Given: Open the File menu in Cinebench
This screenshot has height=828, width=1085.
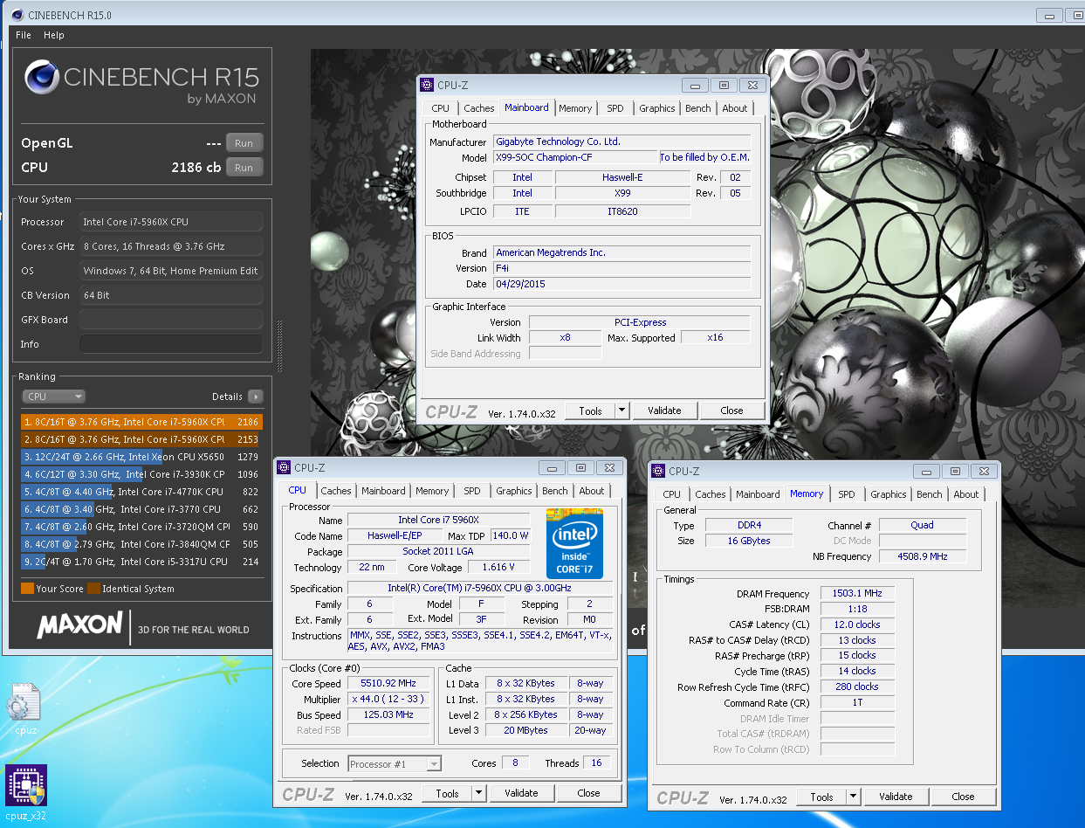Looking at the screenshot, I should pyautogui.click(x=24, y=35).
